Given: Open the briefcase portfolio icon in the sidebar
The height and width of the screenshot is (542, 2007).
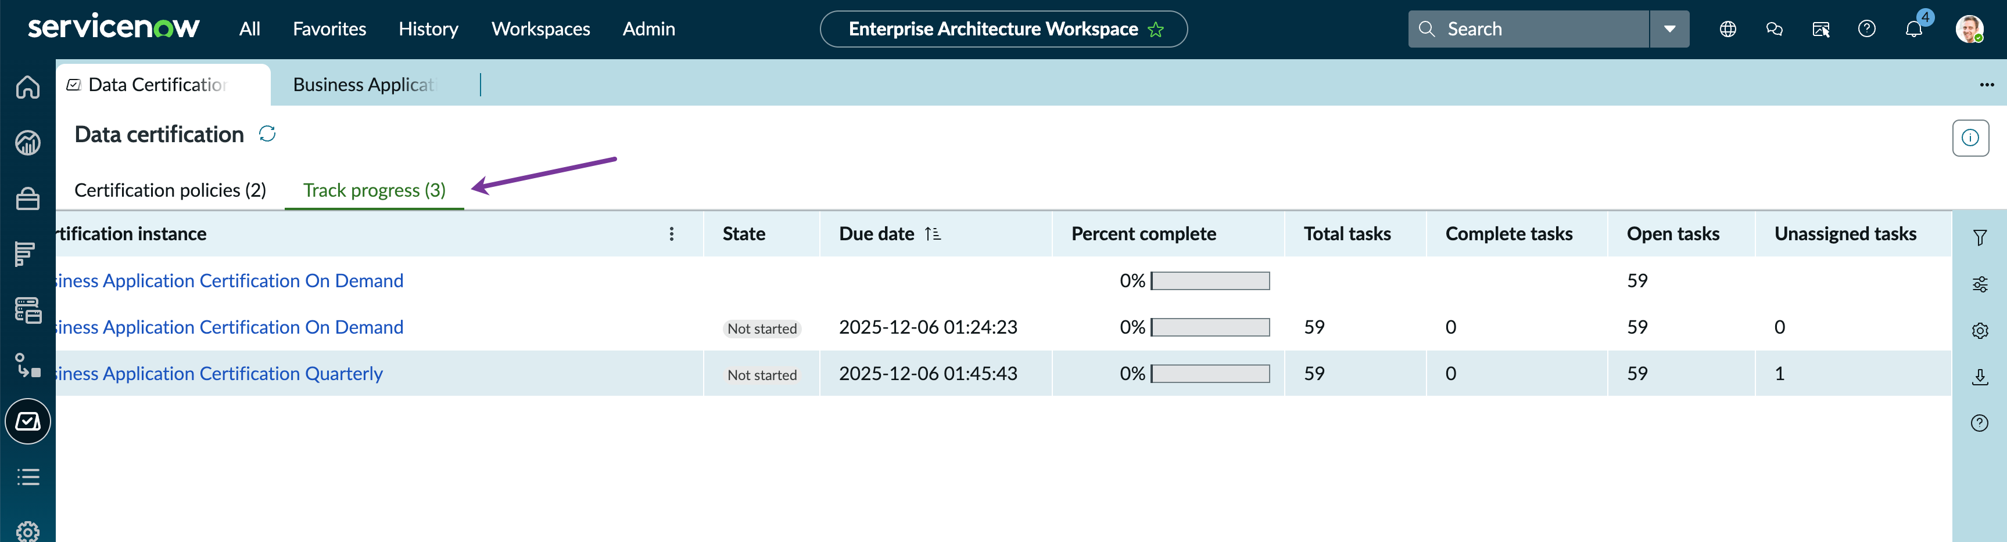Looking at the screenshot, I should coord(28,198).
